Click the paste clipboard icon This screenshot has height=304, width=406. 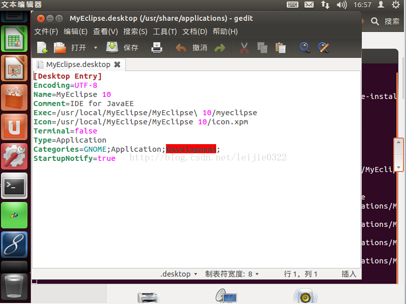[281, 48]
